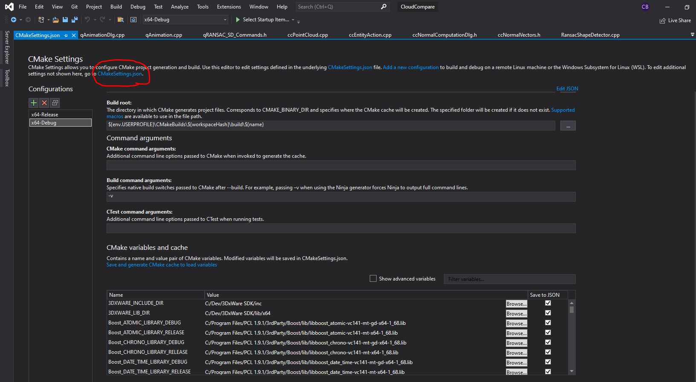Click the Edit JSON link

click(x=567, y=89)
